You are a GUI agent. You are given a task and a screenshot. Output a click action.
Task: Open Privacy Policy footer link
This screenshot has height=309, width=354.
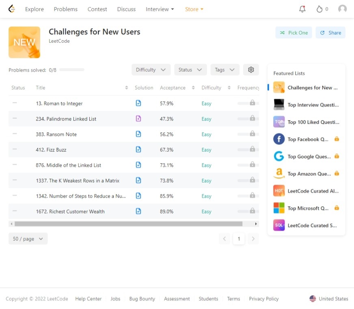point(264,298)
